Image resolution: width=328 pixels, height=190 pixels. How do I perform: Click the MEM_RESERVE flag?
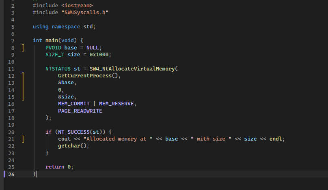coord(117,104)
